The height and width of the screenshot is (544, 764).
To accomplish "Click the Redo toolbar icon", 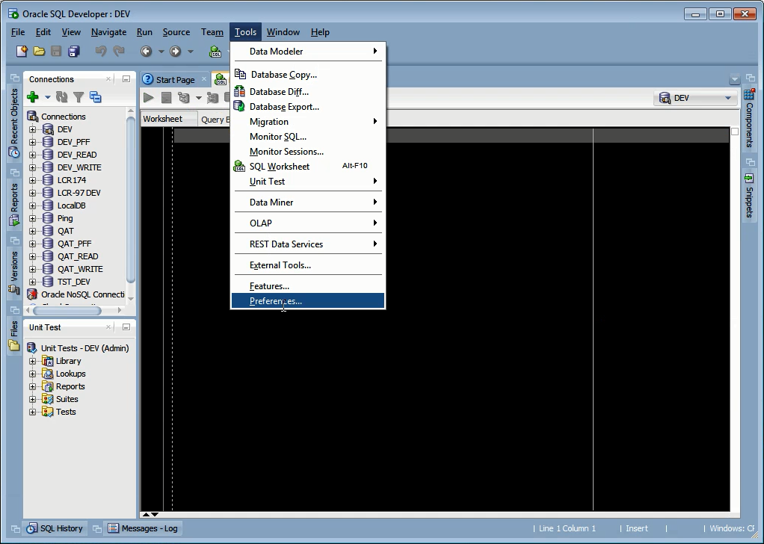I will pyautogui.click(x=118, y=51).
